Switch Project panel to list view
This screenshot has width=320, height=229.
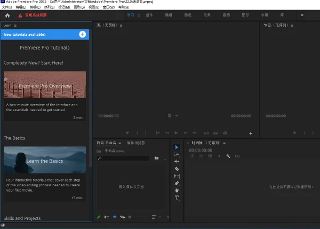(x=107, y=217)
